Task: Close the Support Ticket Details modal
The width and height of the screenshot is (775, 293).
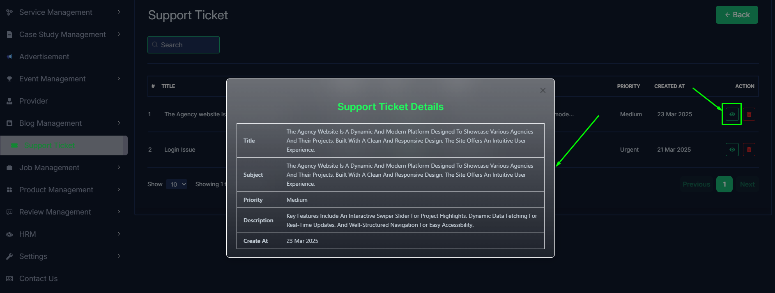Action: 543,90
